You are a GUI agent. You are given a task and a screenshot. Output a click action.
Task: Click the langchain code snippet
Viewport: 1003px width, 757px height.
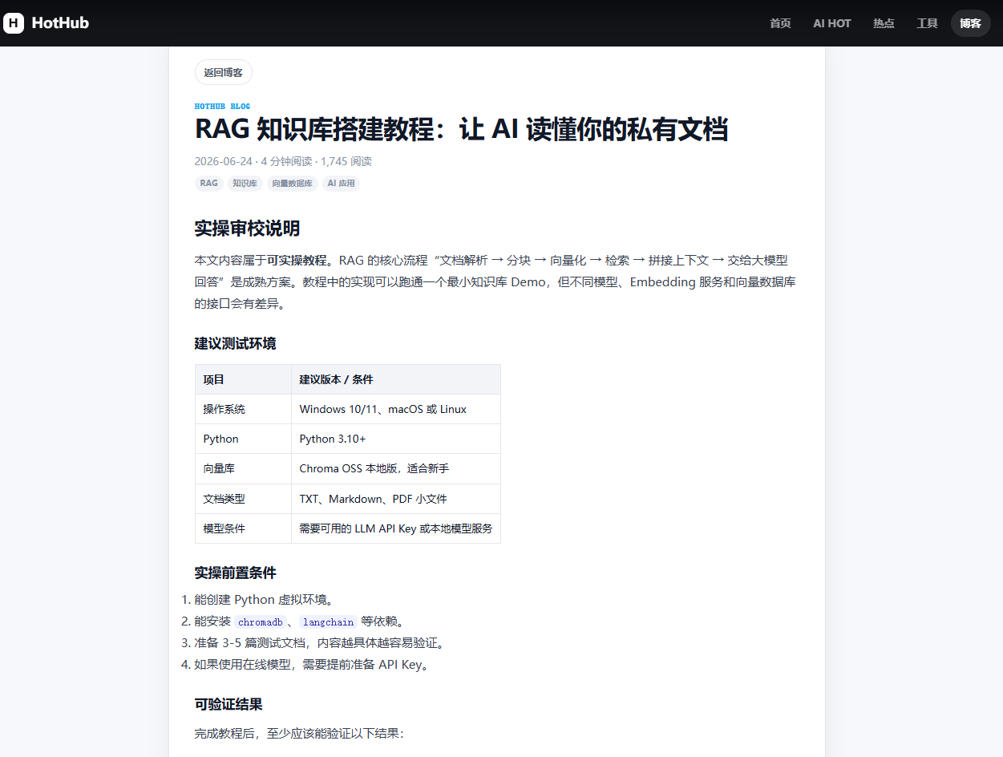tap(328, 621)
